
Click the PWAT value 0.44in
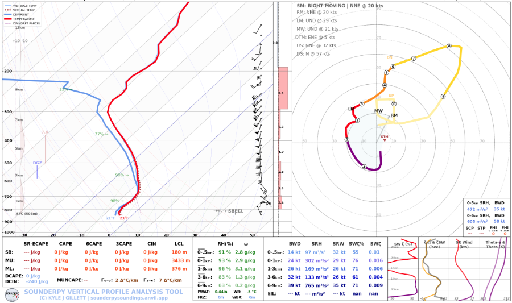point(221,292)
